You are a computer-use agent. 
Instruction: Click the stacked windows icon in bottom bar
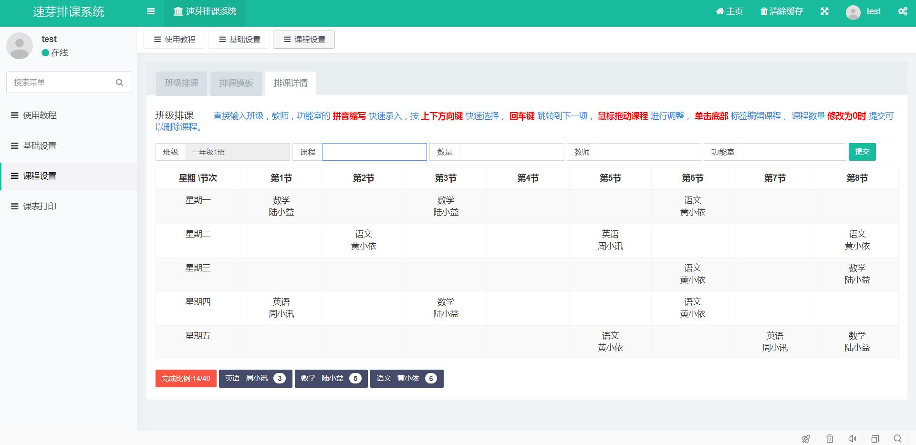click(x=875, y=439)
